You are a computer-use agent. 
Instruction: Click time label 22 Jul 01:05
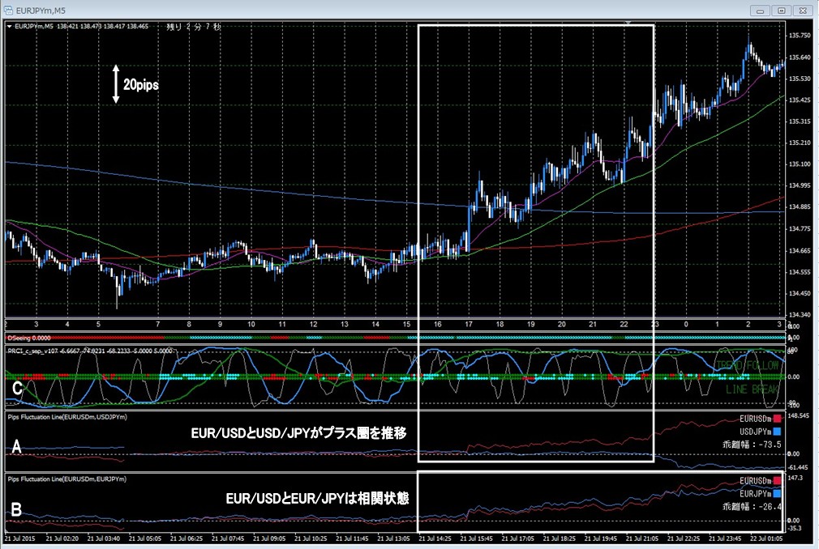[x=767, y=538]
